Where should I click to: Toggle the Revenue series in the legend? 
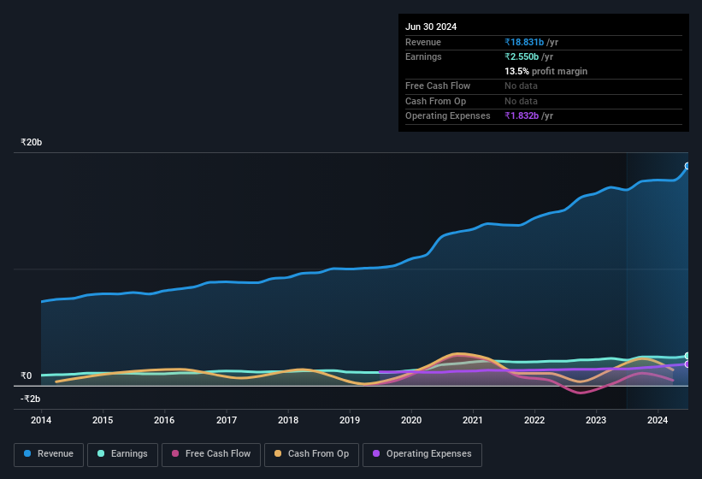[49, 454]
